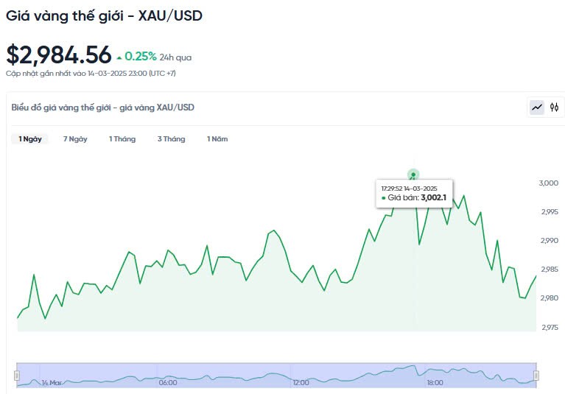Click the left handle of range navigator
Image resolution: width=565 pixels, height=394 pixels.
pos(16,376)
